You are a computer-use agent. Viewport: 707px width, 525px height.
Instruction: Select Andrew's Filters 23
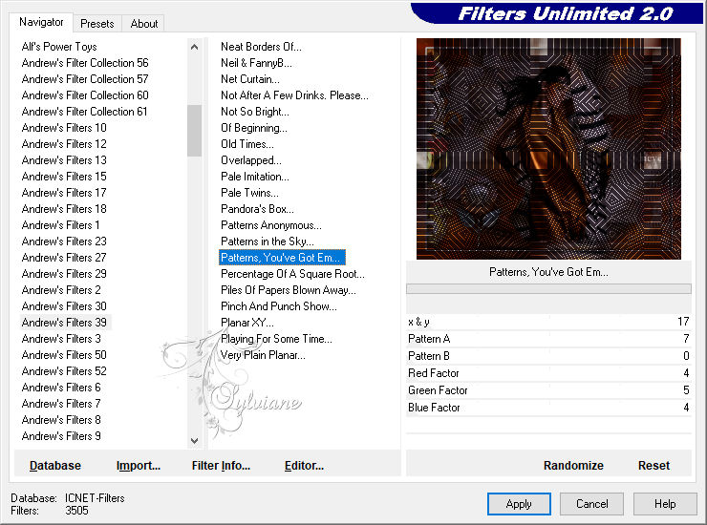(64, 241)
